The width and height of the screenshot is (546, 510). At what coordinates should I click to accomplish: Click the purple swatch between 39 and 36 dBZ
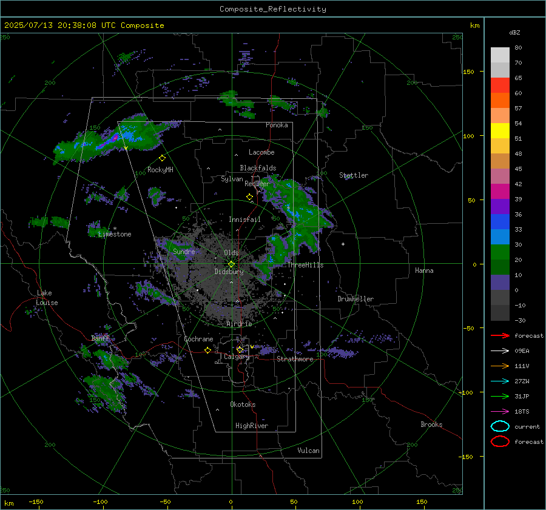pos(500,207)
